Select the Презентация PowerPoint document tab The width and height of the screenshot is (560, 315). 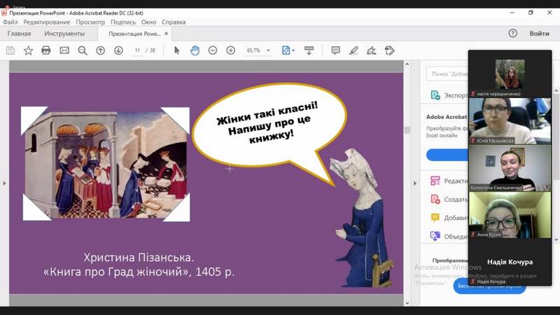coord(134,34)
